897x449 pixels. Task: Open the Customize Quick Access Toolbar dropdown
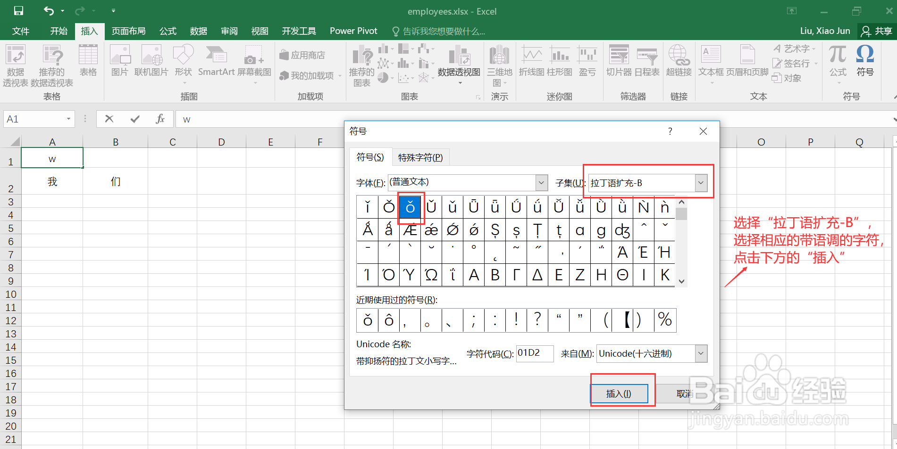(113, 10)
